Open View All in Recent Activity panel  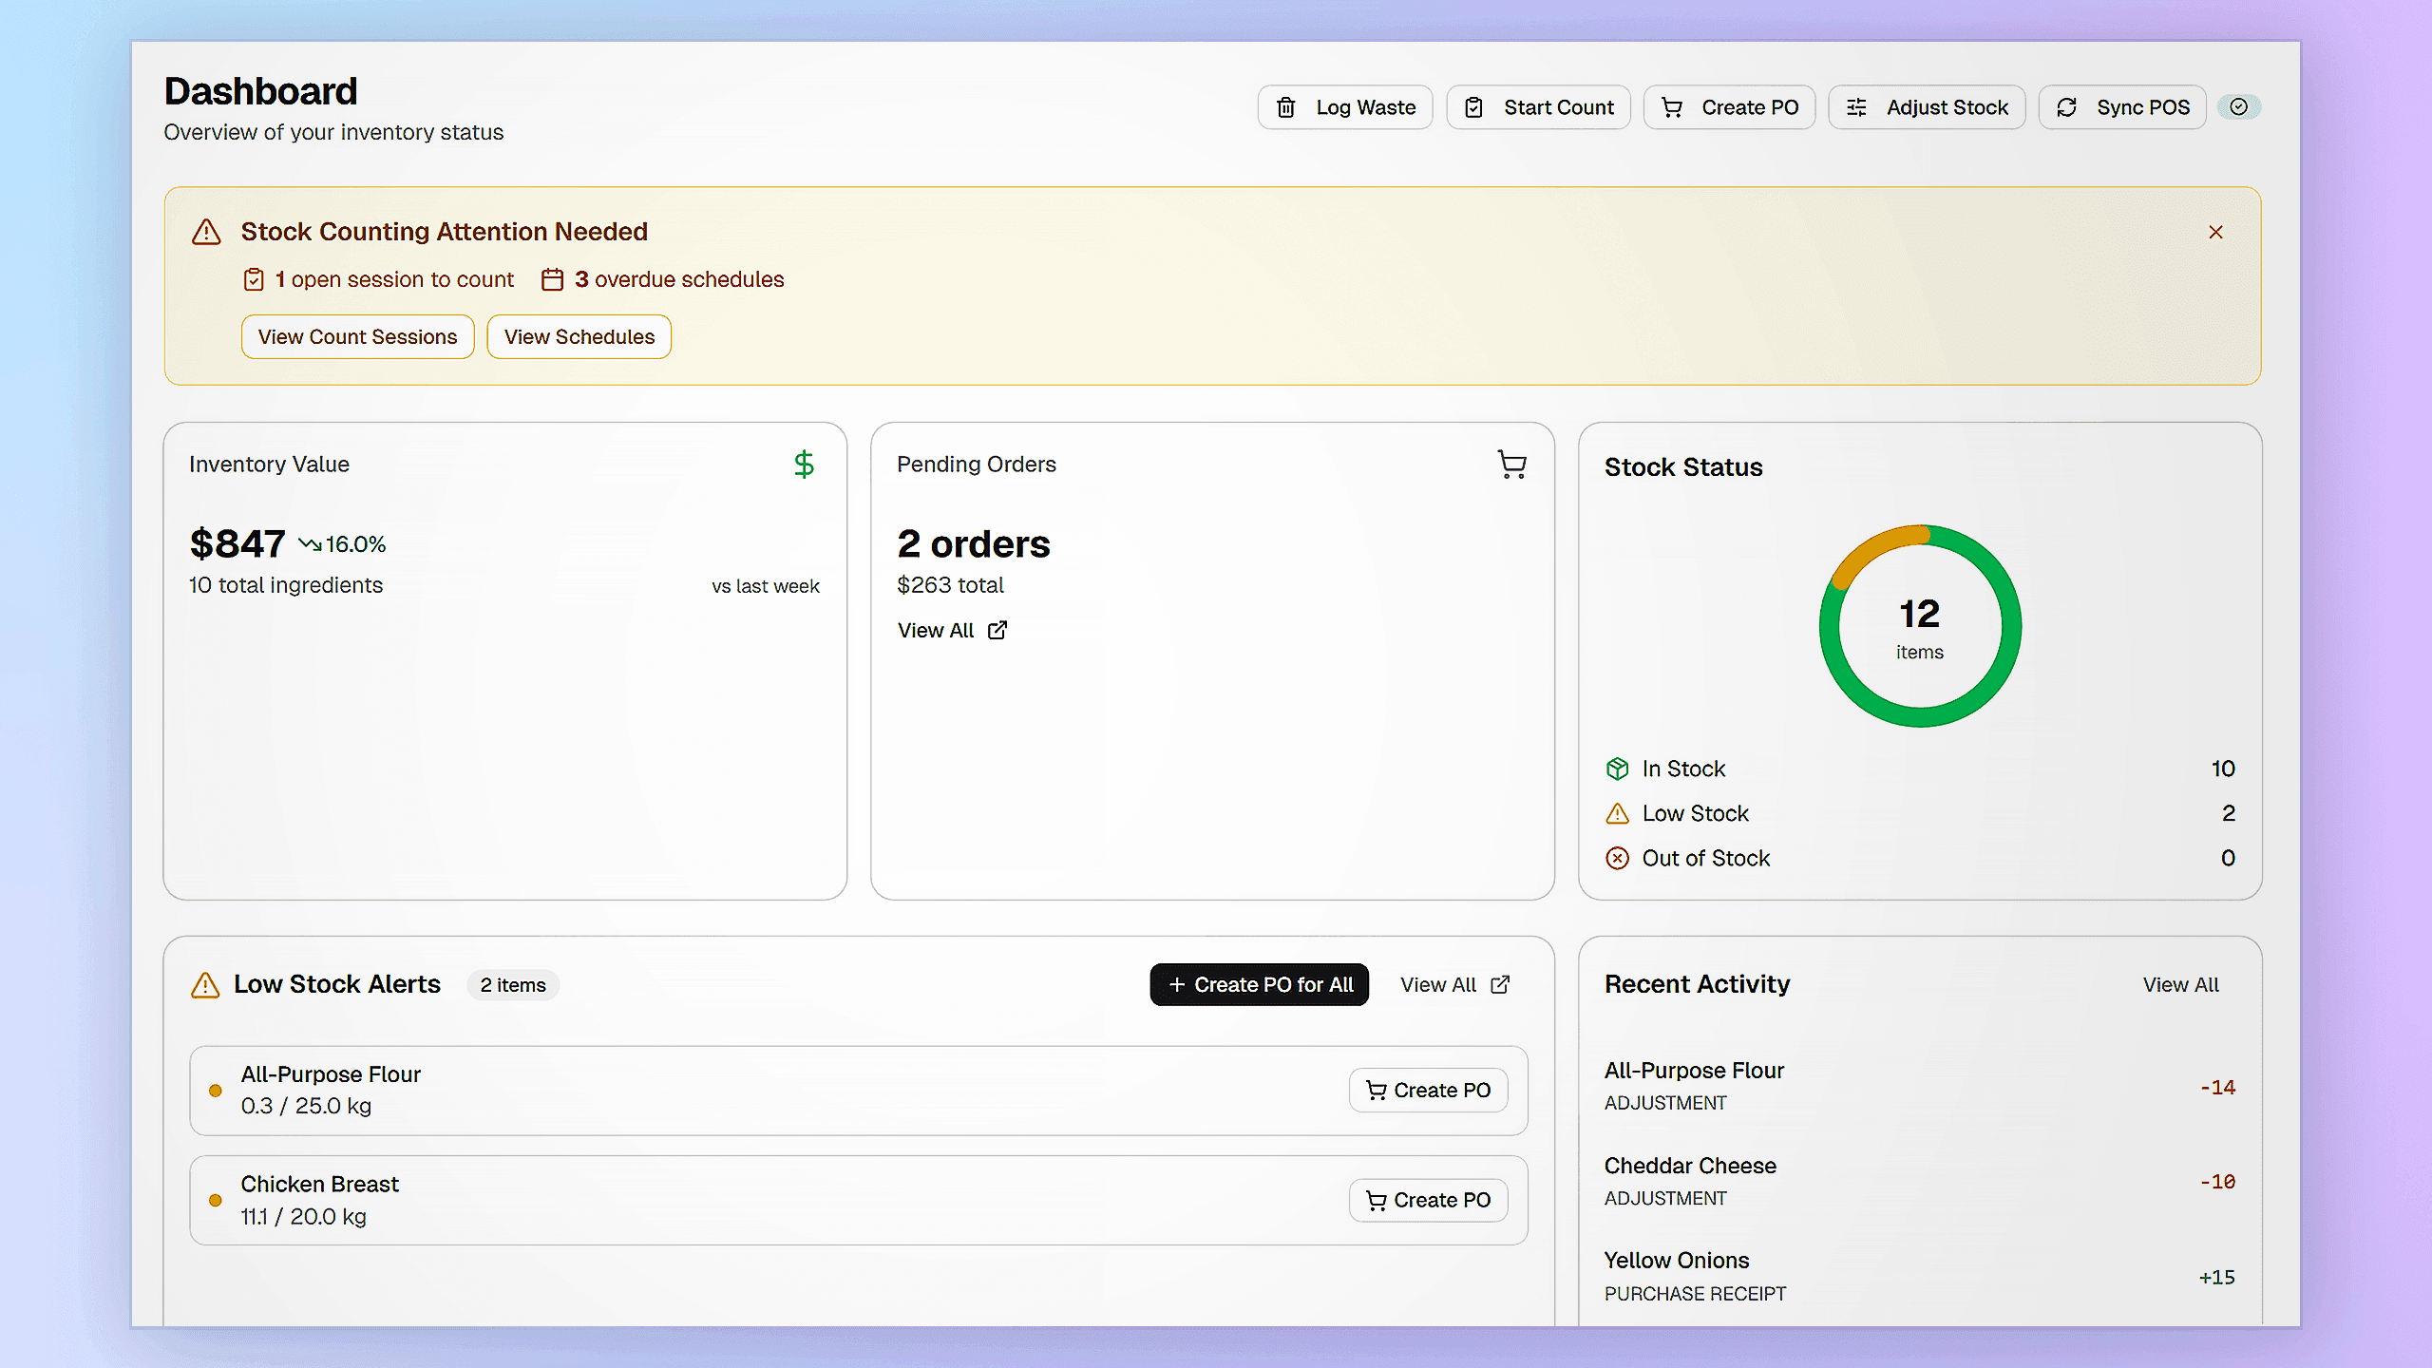coord(2180,984)
